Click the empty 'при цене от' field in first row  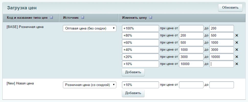[x=191, y=28]
